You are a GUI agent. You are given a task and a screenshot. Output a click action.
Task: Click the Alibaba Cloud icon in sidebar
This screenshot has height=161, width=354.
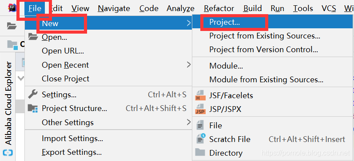coord(8,153)
